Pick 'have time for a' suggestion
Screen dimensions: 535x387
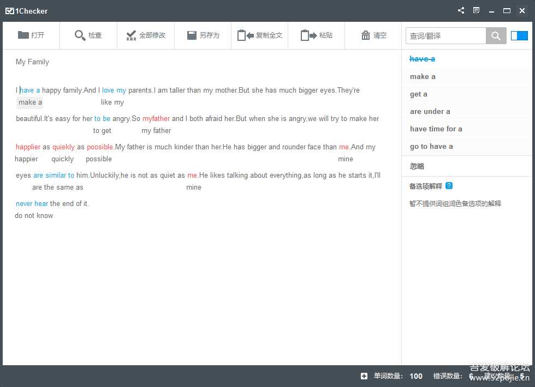(436, 129)
